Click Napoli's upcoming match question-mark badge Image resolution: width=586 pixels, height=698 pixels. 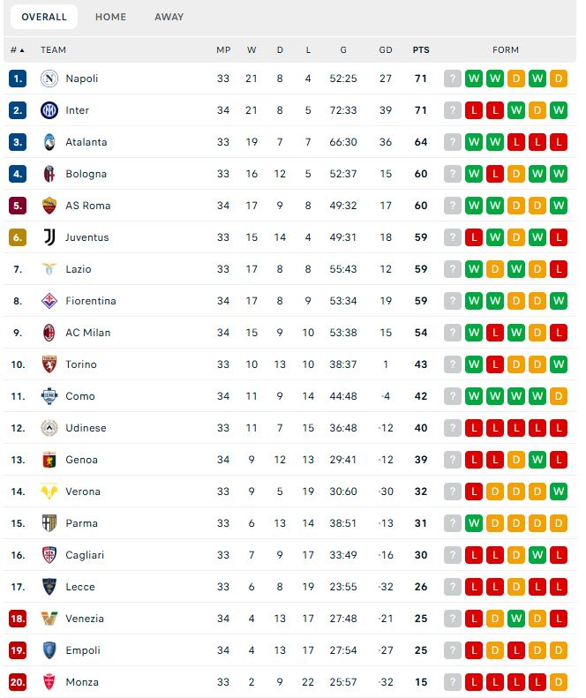tap(453, 79)
